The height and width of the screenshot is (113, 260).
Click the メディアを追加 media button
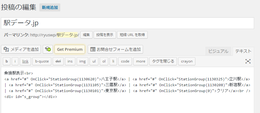[21, 49]
